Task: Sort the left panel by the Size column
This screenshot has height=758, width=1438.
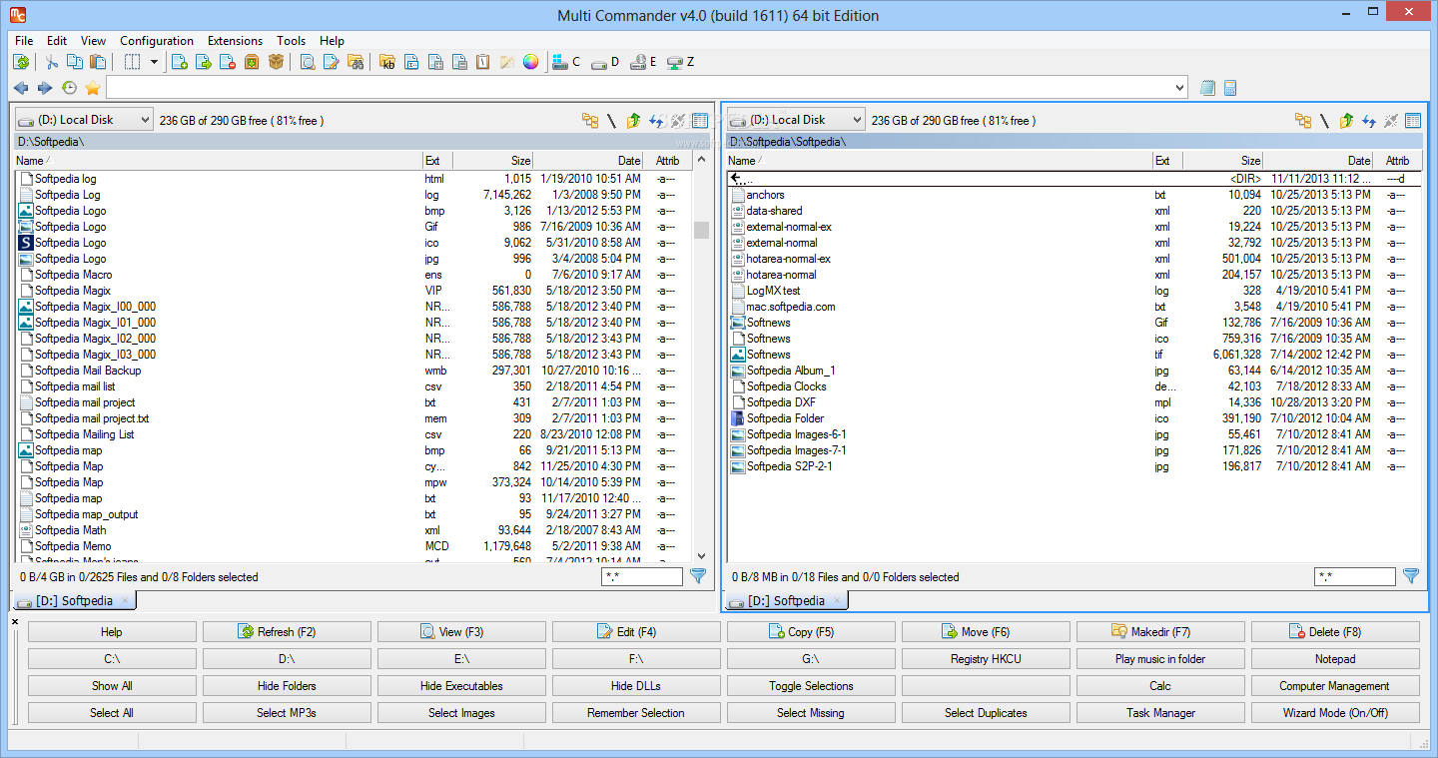Action: [x=492, y=160]
